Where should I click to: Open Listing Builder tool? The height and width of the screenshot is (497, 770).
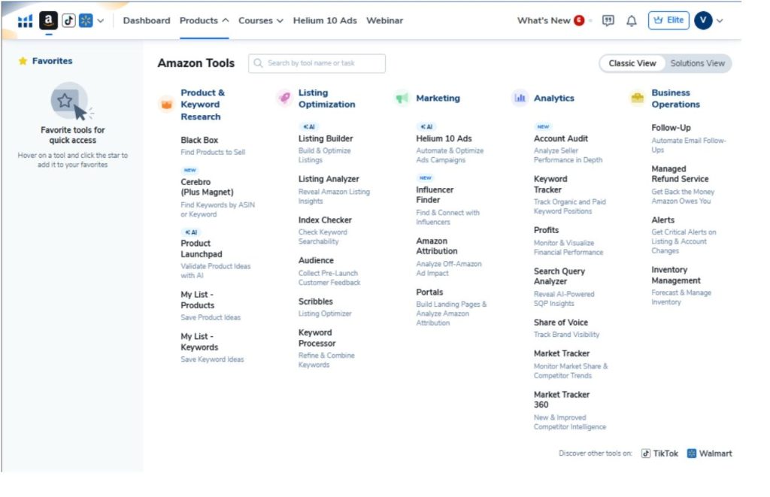(x=326, y=138)
